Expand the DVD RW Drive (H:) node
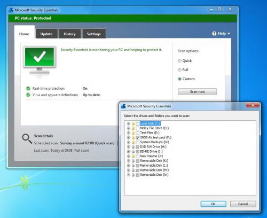 (x=129, y=147)
